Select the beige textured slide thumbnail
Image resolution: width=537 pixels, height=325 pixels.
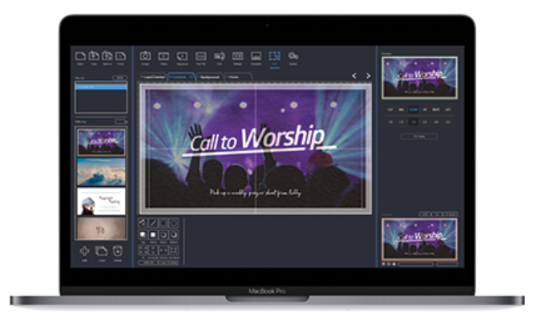101,229
